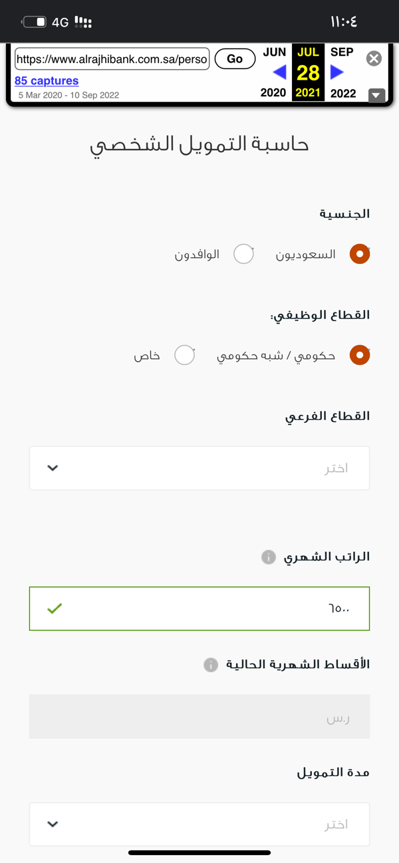Expand the Wayback toolbar down-arrow icon

[x=377, y=95]
